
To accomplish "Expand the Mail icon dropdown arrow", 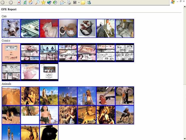I will click(65, 2).
